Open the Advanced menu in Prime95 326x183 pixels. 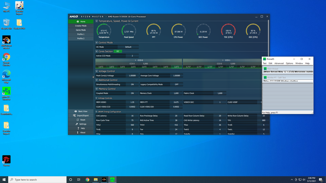pos(279,64)
